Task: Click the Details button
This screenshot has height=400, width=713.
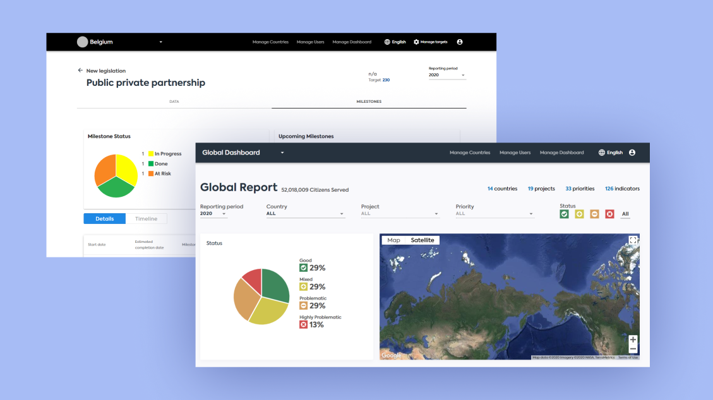Action: tap(105, 219)
